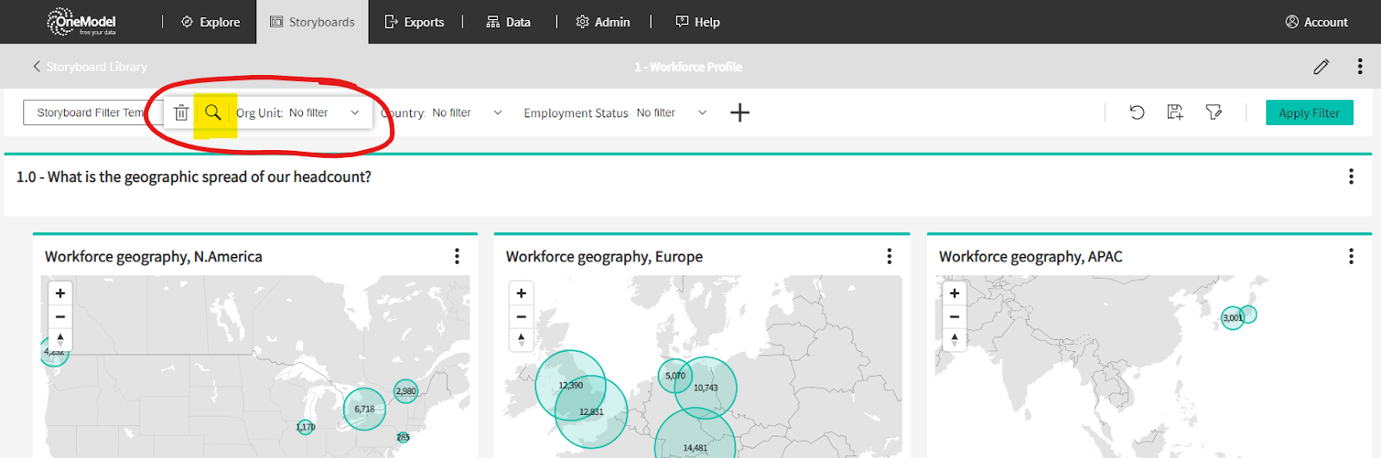
Task: Zoom in on the Europe map
Action: click(x=521, y=293)
